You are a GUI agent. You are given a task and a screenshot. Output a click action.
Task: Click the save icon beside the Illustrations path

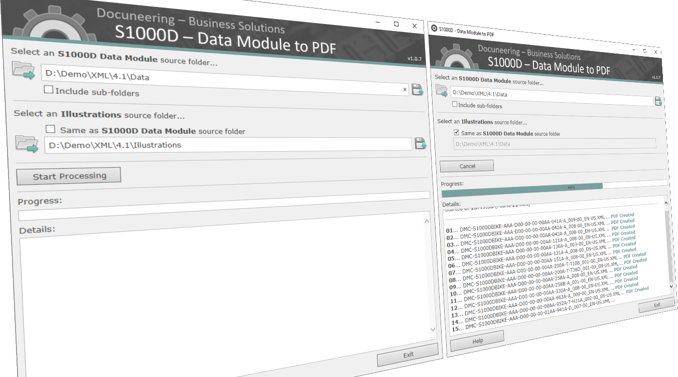pyautogui.click(x=421, y=144)
